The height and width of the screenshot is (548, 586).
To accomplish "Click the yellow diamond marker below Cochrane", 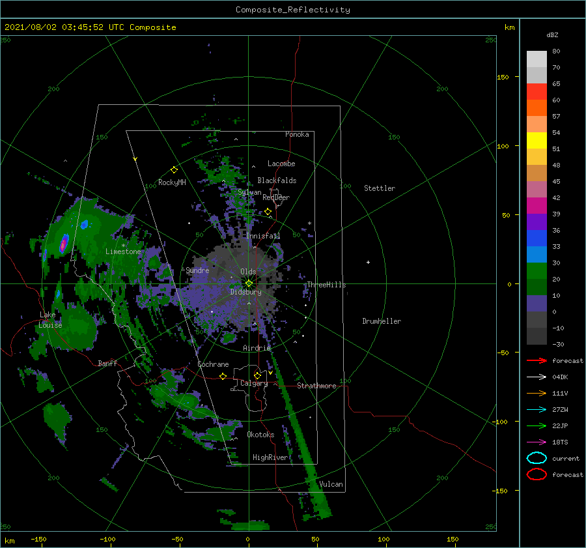I will click(223, 376).
